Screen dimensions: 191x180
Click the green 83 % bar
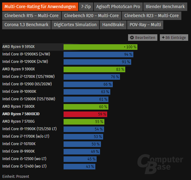[94, 69]
